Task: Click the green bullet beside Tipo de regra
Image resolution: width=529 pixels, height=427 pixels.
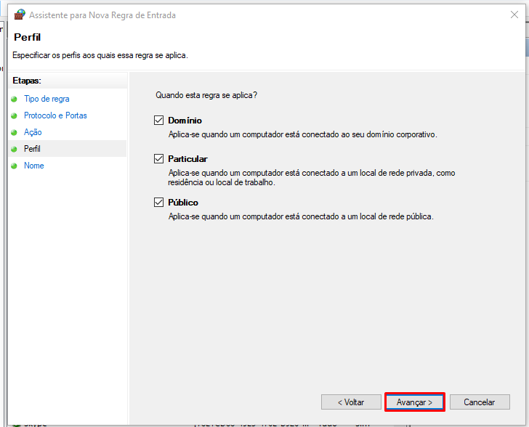Action: point(14,99)
